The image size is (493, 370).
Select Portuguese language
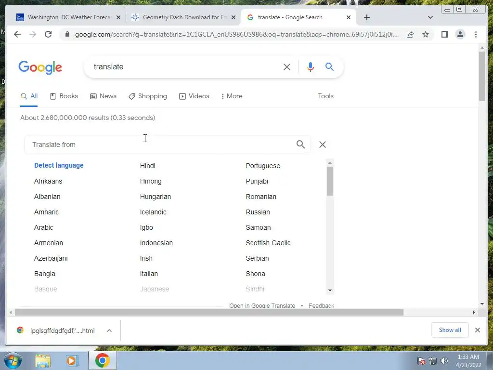coord(263,166)
